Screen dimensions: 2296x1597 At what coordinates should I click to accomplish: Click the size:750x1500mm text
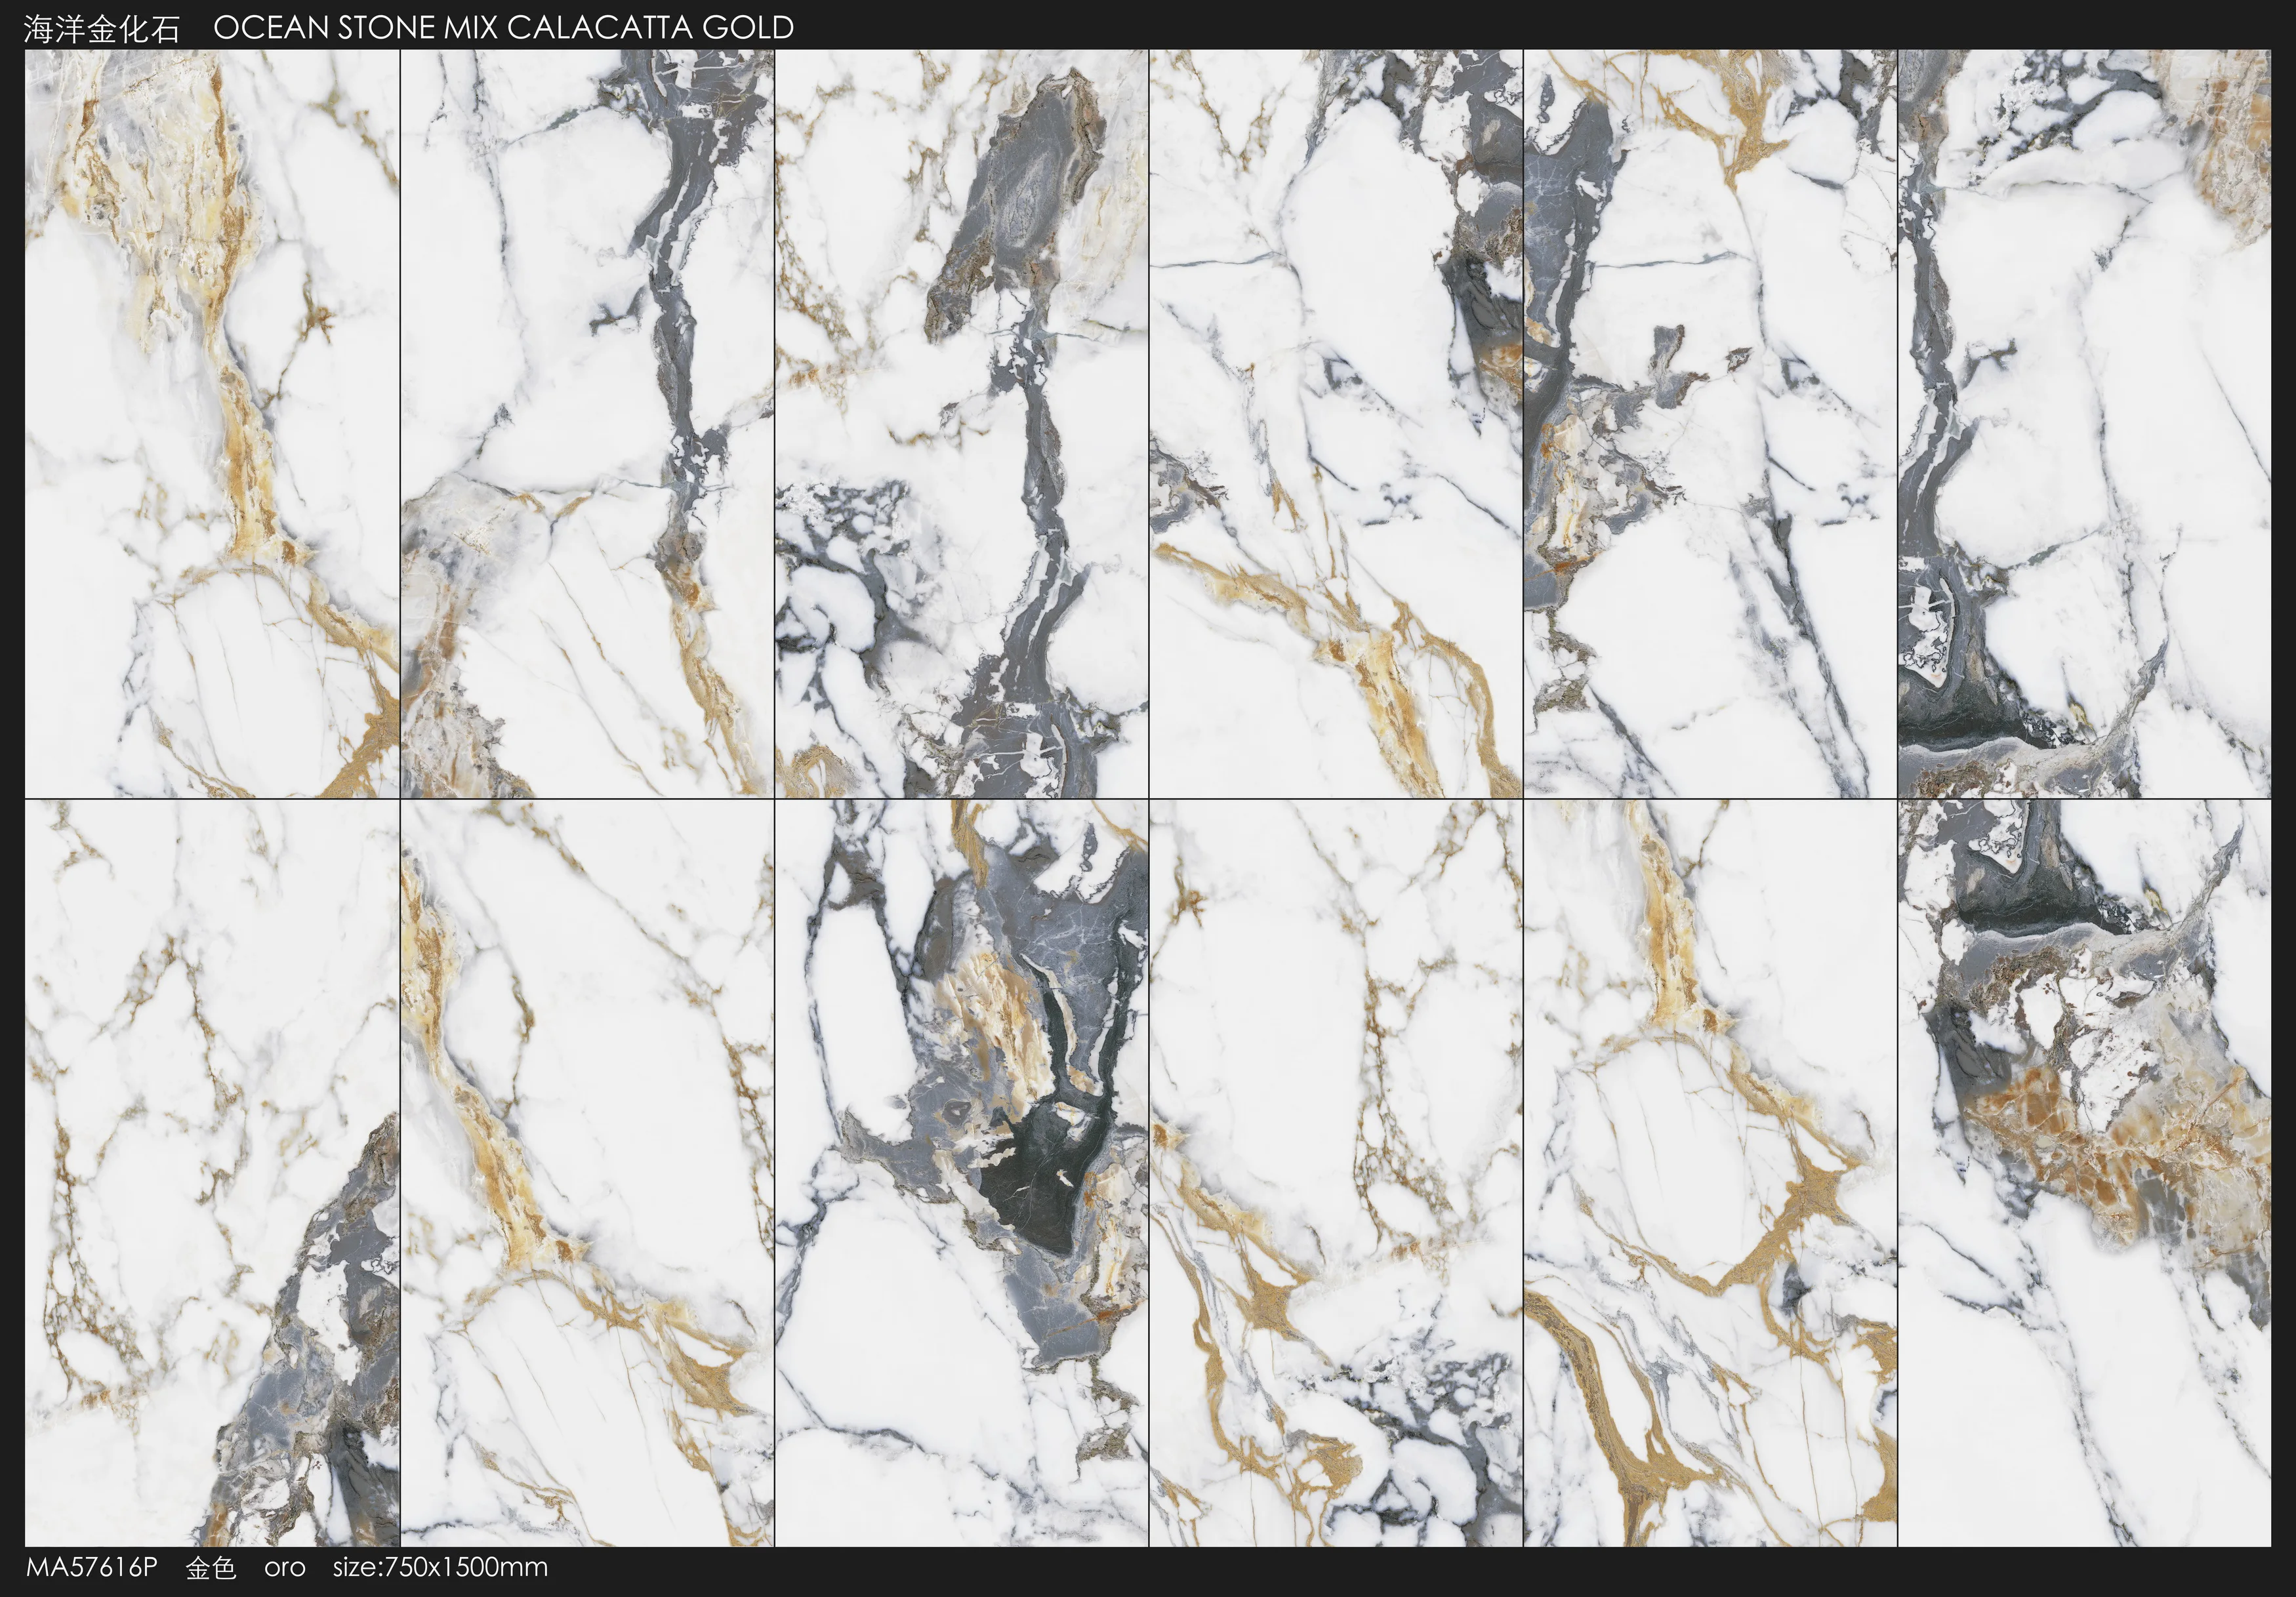pos(440,1567)
